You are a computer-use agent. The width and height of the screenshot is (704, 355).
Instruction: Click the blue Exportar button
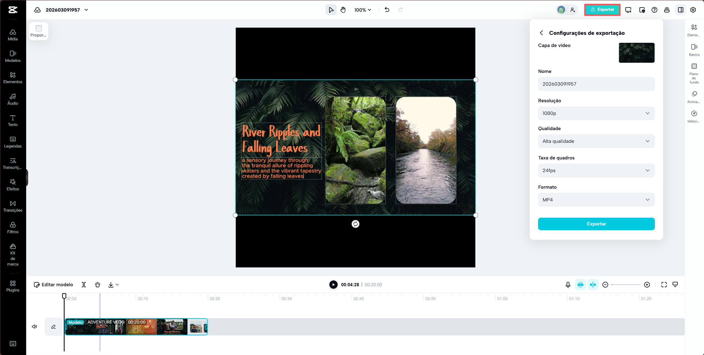tap(596, 224)
